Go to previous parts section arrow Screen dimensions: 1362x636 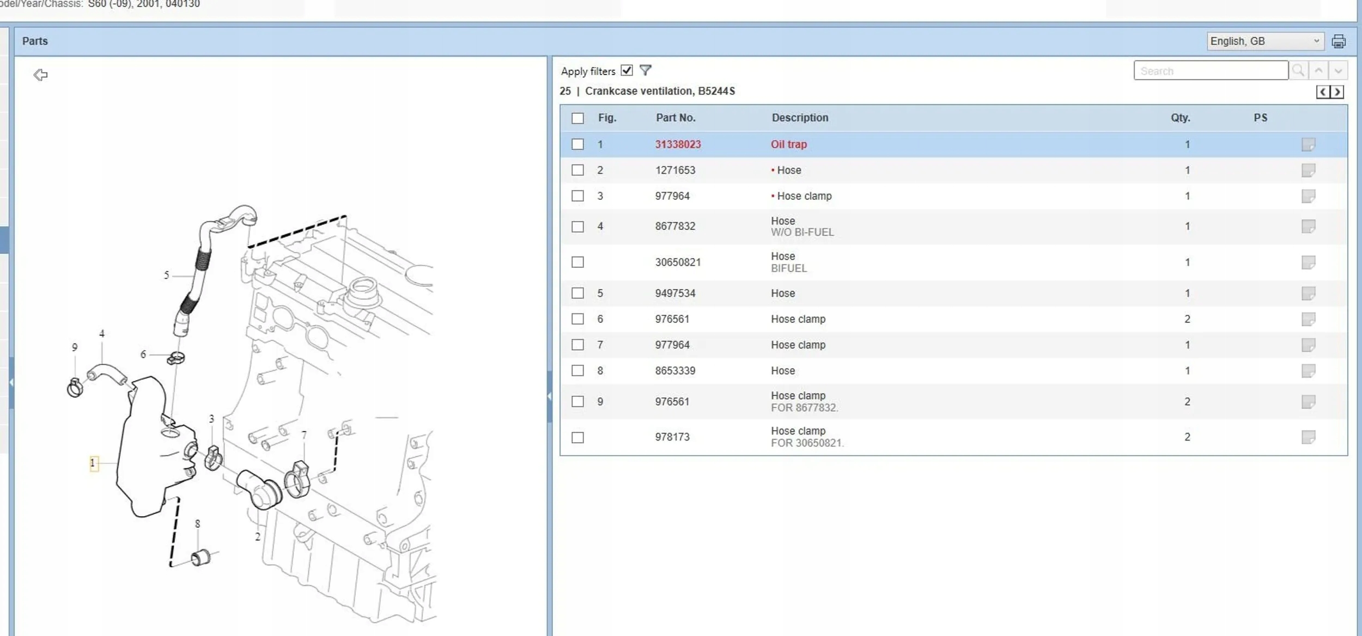click(x=1323, y=91)
